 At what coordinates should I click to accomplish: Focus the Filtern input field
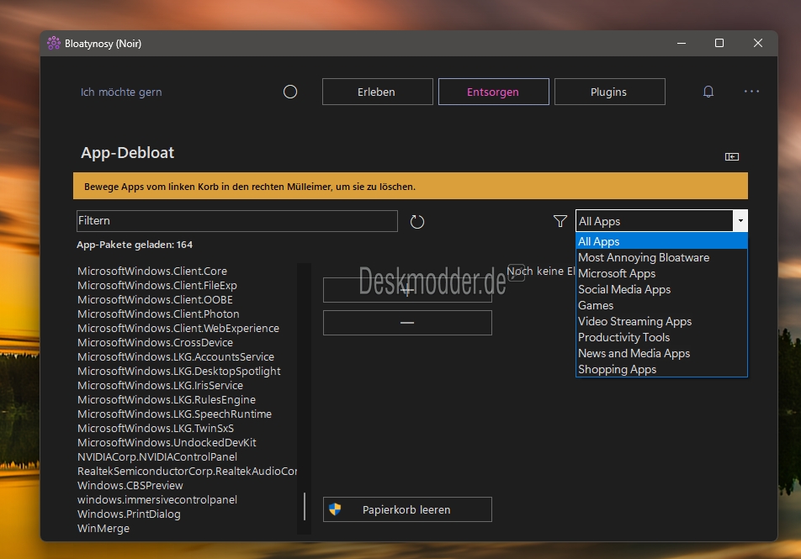tap(237, 221)
